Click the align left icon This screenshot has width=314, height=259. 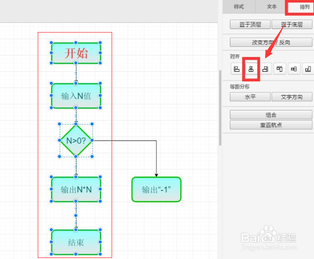pos(237,69)
